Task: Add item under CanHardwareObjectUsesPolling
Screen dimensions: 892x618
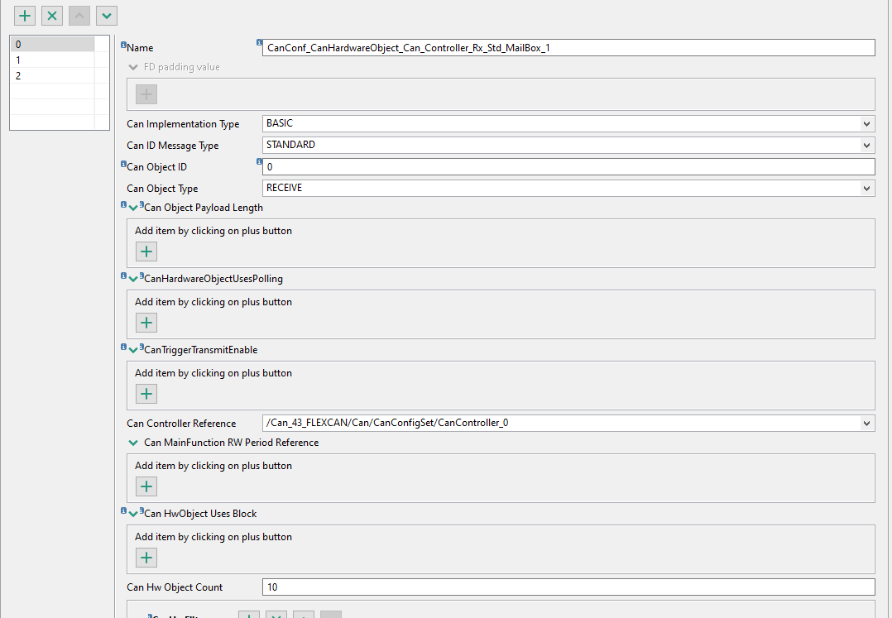Action: click(146, 323)
